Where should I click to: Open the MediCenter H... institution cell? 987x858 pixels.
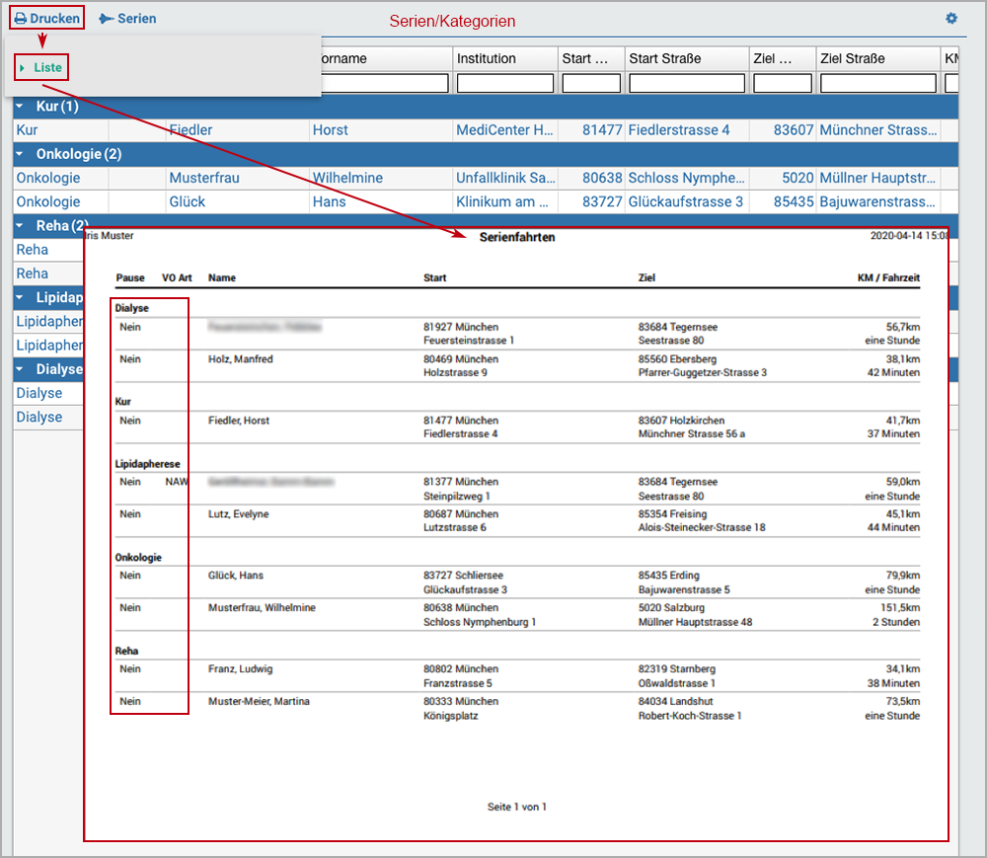[504, 130]
